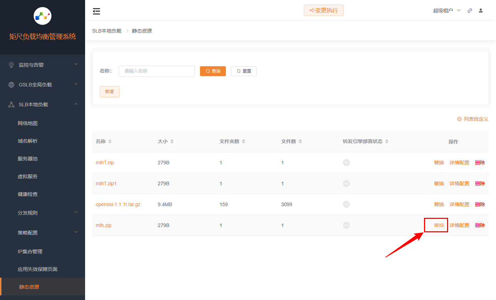Click the 新增 button
This screenshot has width=496, height=300.
coord(109,92)
